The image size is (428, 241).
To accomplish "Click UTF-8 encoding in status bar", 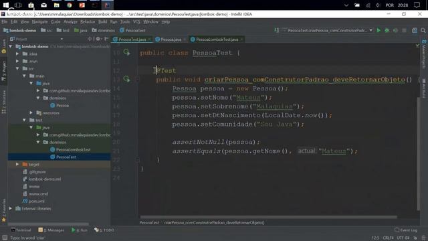I will point(403,238).
